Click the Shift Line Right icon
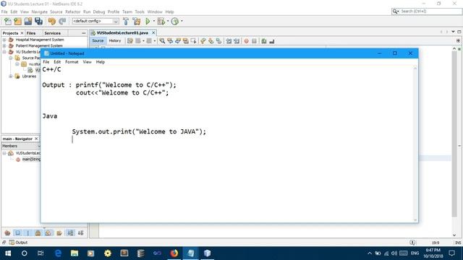The width and height of the screenshot is (463, 260). (237, 41)
